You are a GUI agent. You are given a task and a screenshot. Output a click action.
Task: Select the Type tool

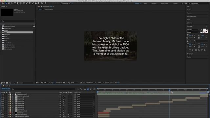pos(30,3)
